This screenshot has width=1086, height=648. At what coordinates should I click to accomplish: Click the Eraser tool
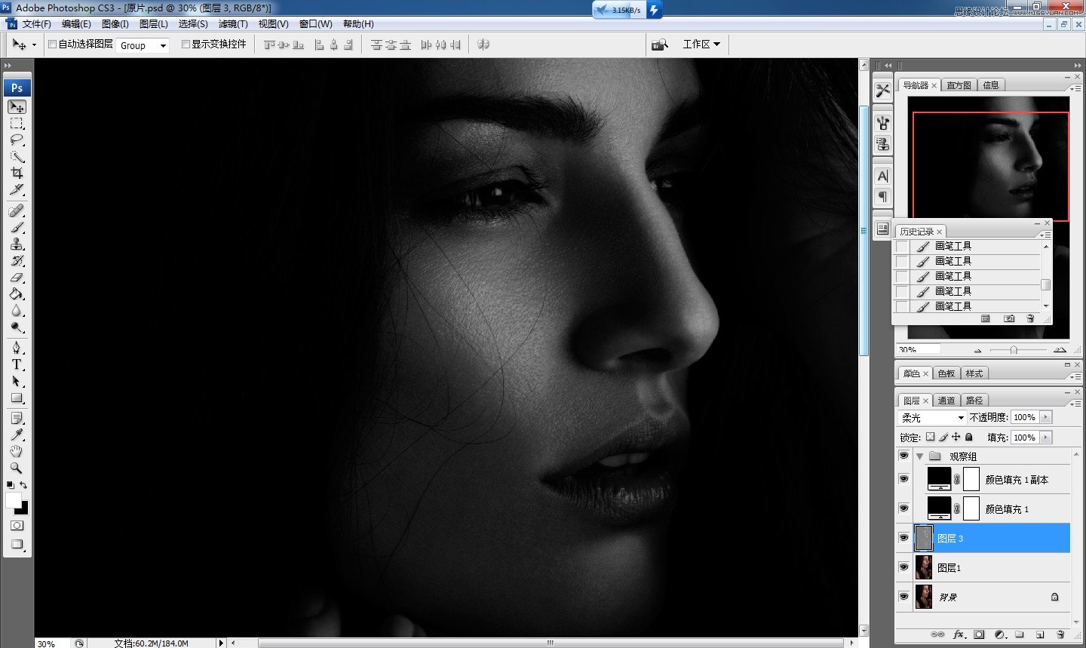pyautogui.click(x=17, y=278)
